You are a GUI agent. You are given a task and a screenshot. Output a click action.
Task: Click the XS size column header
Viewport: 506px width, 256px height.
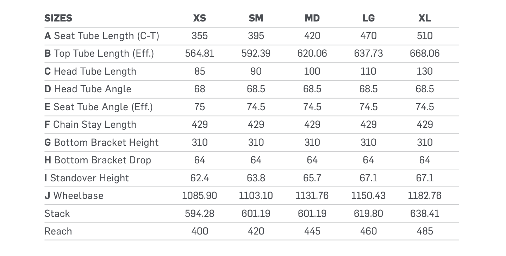point(200,18)
